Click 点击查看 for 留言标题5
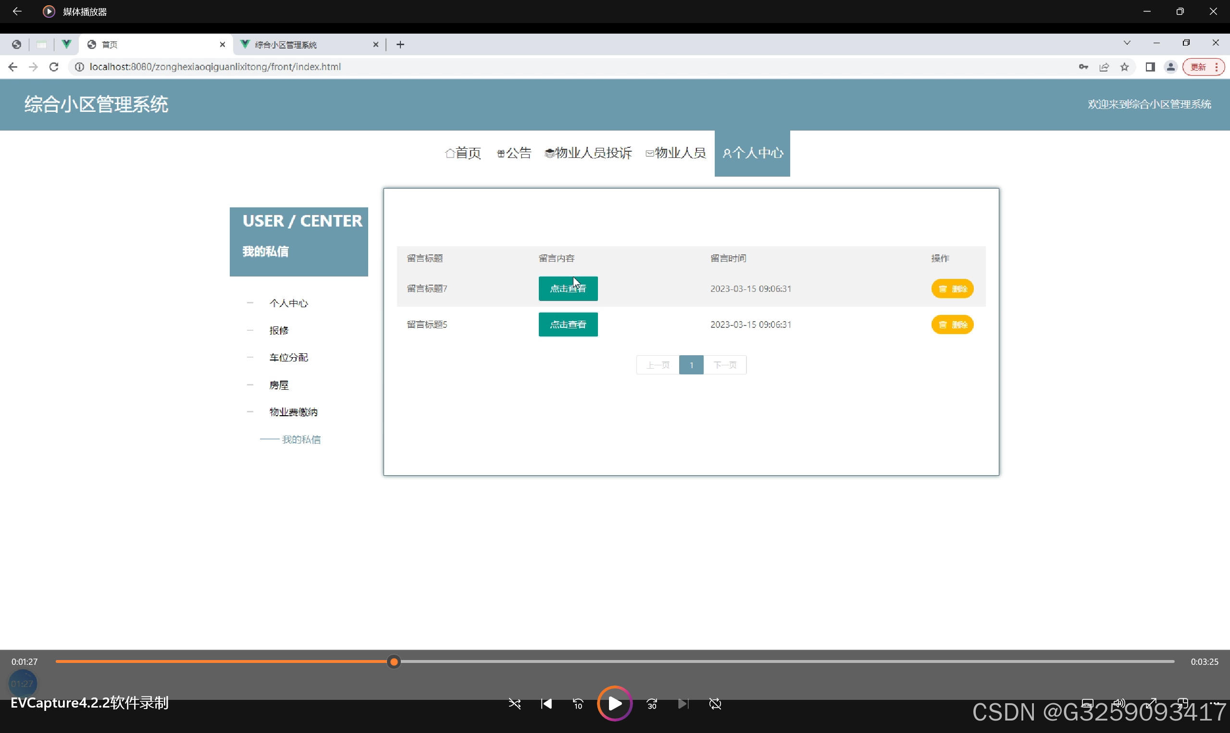Screen dimensions: 1230x733 coord(568,324)
